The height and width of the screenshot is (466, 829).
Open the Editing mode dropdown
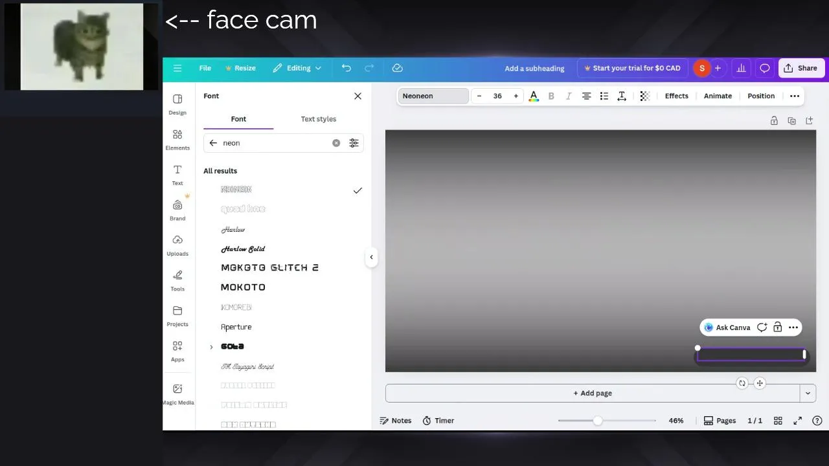point(297,68)
